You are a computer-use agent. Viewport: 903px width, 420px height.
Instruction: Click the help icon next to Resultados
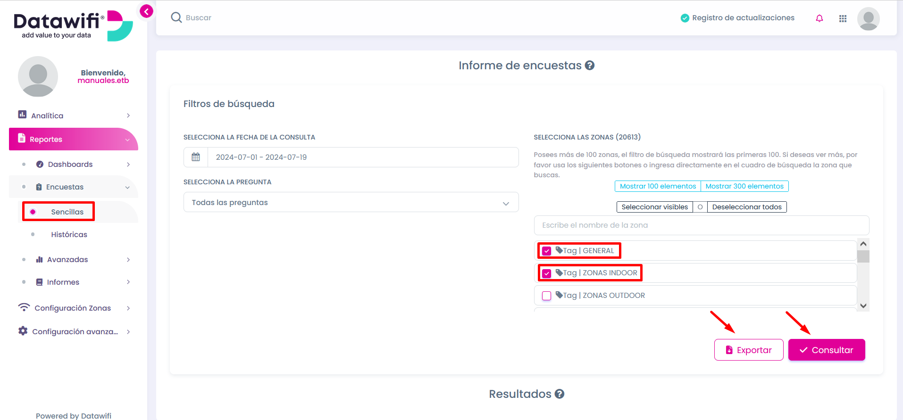click(x=560, y=394)
